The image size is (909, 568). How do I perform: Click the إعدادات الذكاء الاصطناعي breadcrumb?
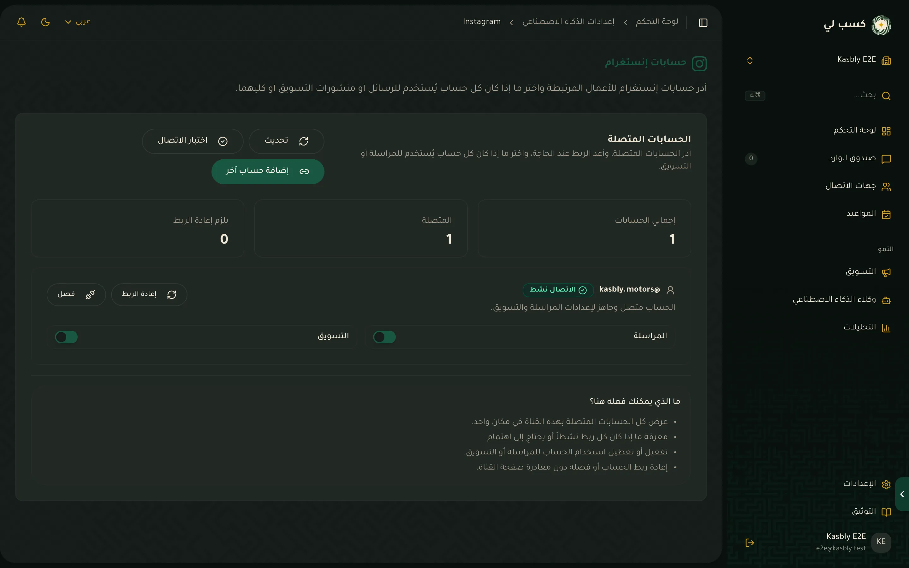click(x=568, y=22)
